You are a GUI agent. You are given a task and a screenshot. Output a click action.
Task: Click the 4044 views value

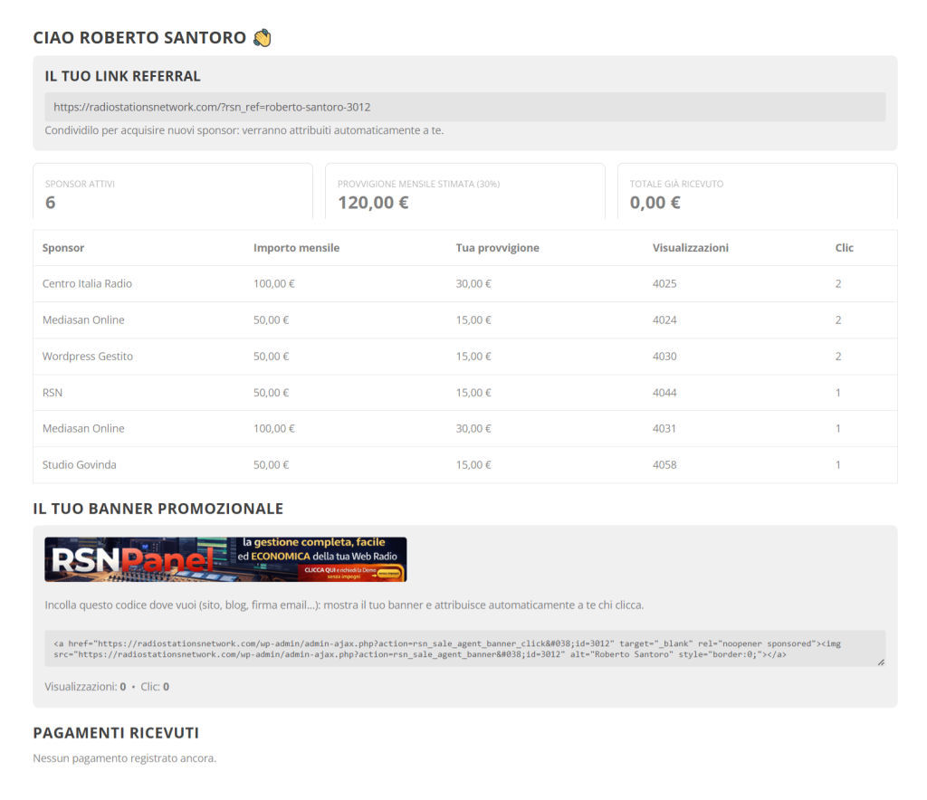pos(664,393)
